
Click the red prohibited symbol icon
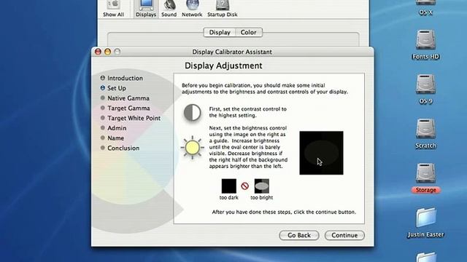point(245,186)
